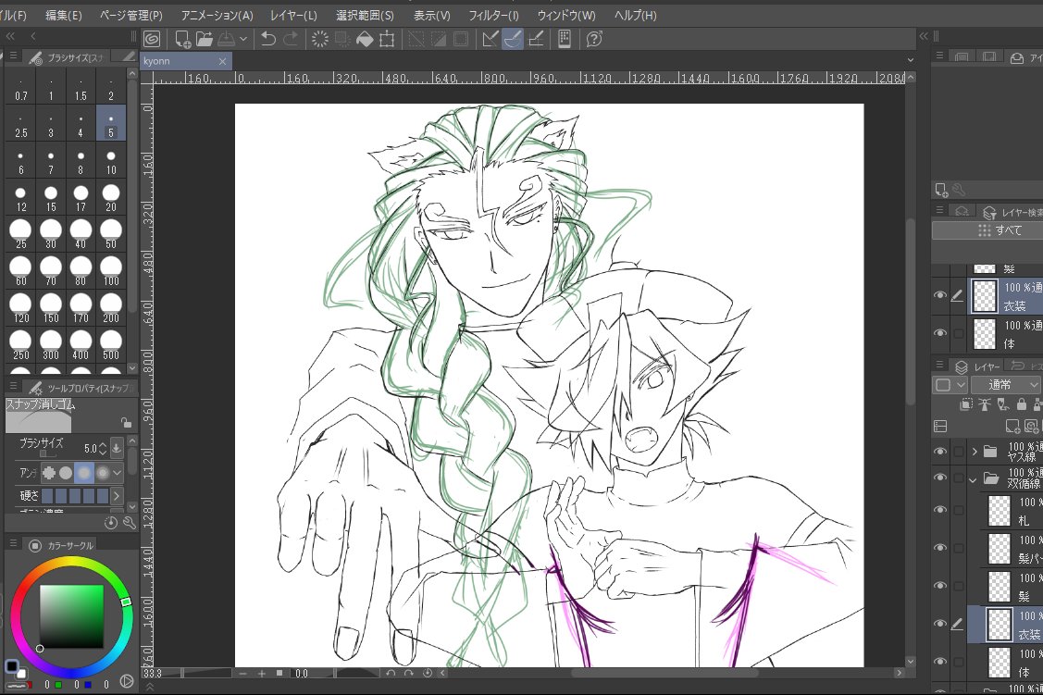Select the weak anti-aliasing option
Viewport: 1043px width, 695px height.
click(x=66, y=473)
